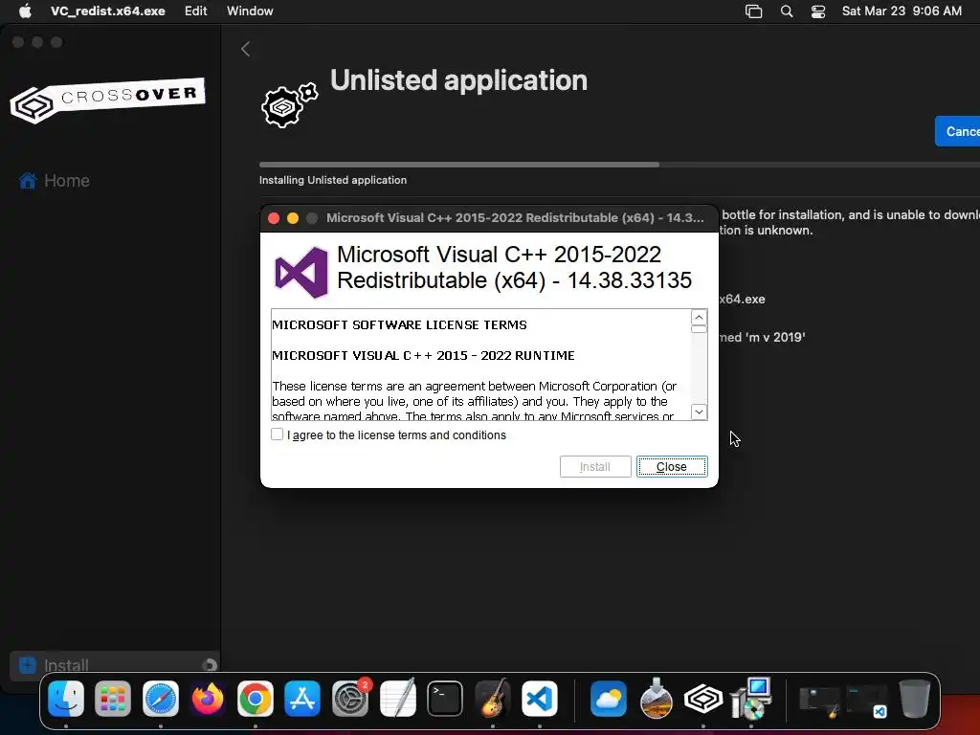This screenshot has width=980, height=735.
Task: Click the Unlisted application gear icon
Action: click(x=289, y=105)
